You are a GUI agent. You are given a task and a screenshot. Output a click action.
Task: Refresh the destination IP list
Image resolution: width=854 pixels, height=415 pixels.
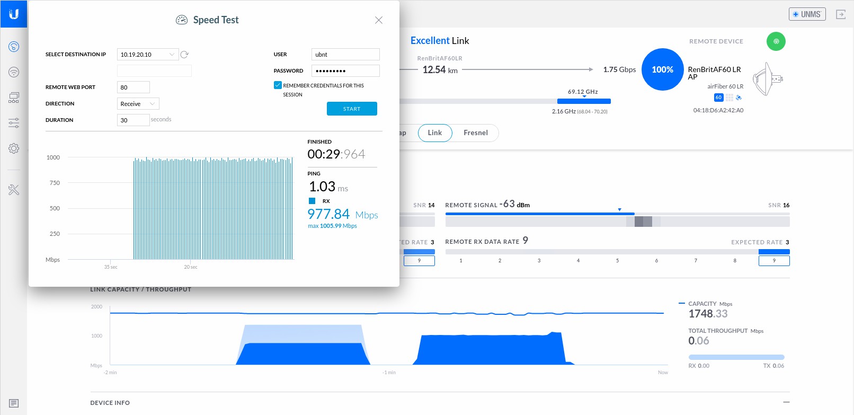coord(184,55)
